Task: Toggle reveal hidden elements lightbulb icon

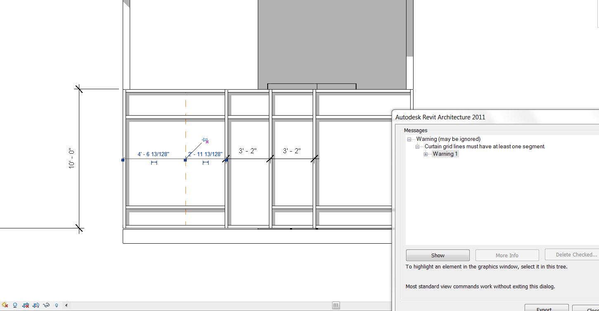Action: 57,306
